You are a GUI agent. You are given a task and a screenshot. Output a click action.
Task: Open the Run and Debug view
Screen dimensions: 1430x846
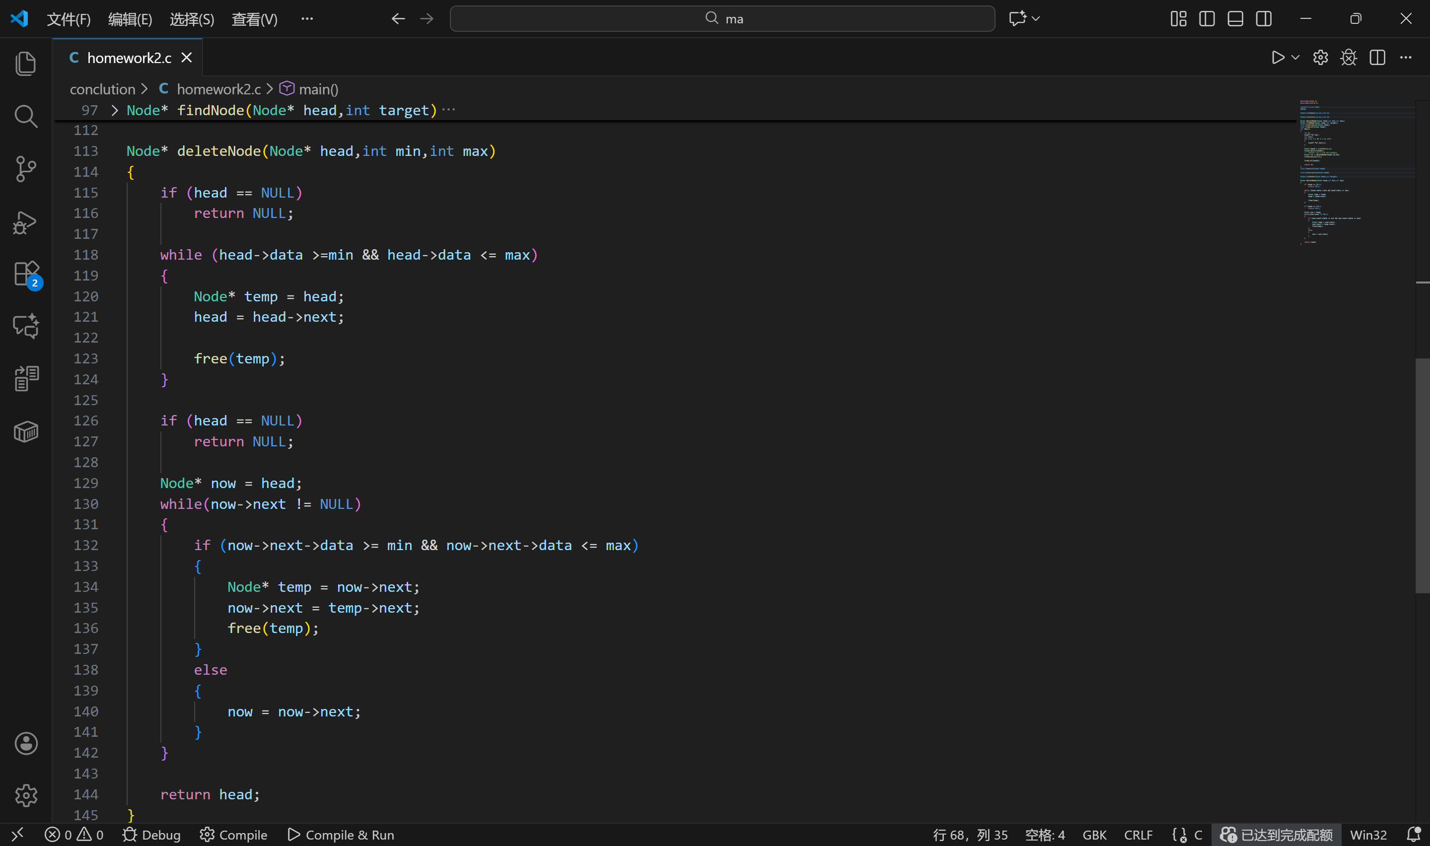pos(26,222)
